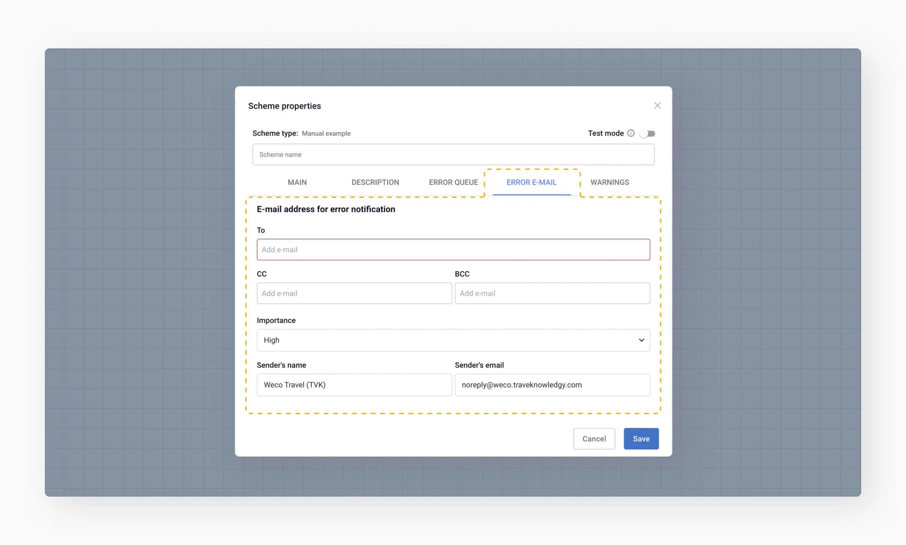906x545 pixels.
Task: Edit the Sender's email field
Action: click(552, 385)
